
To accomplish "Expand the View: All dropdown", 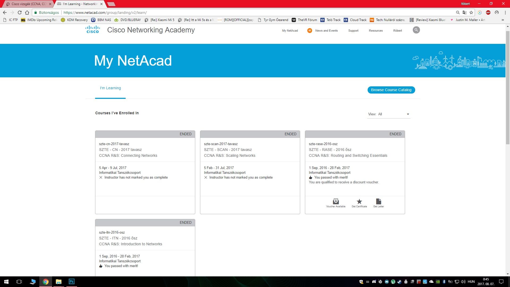I will coord(389,114).
